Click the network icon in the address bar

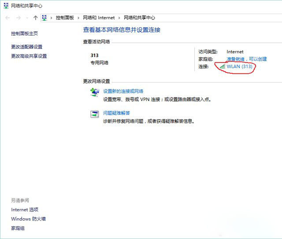point(45,18)
